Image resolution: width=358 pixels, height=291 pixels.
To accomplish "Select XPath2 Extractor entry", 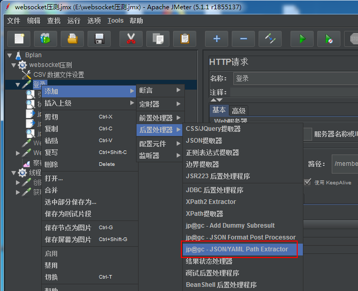I will (243, 202).
